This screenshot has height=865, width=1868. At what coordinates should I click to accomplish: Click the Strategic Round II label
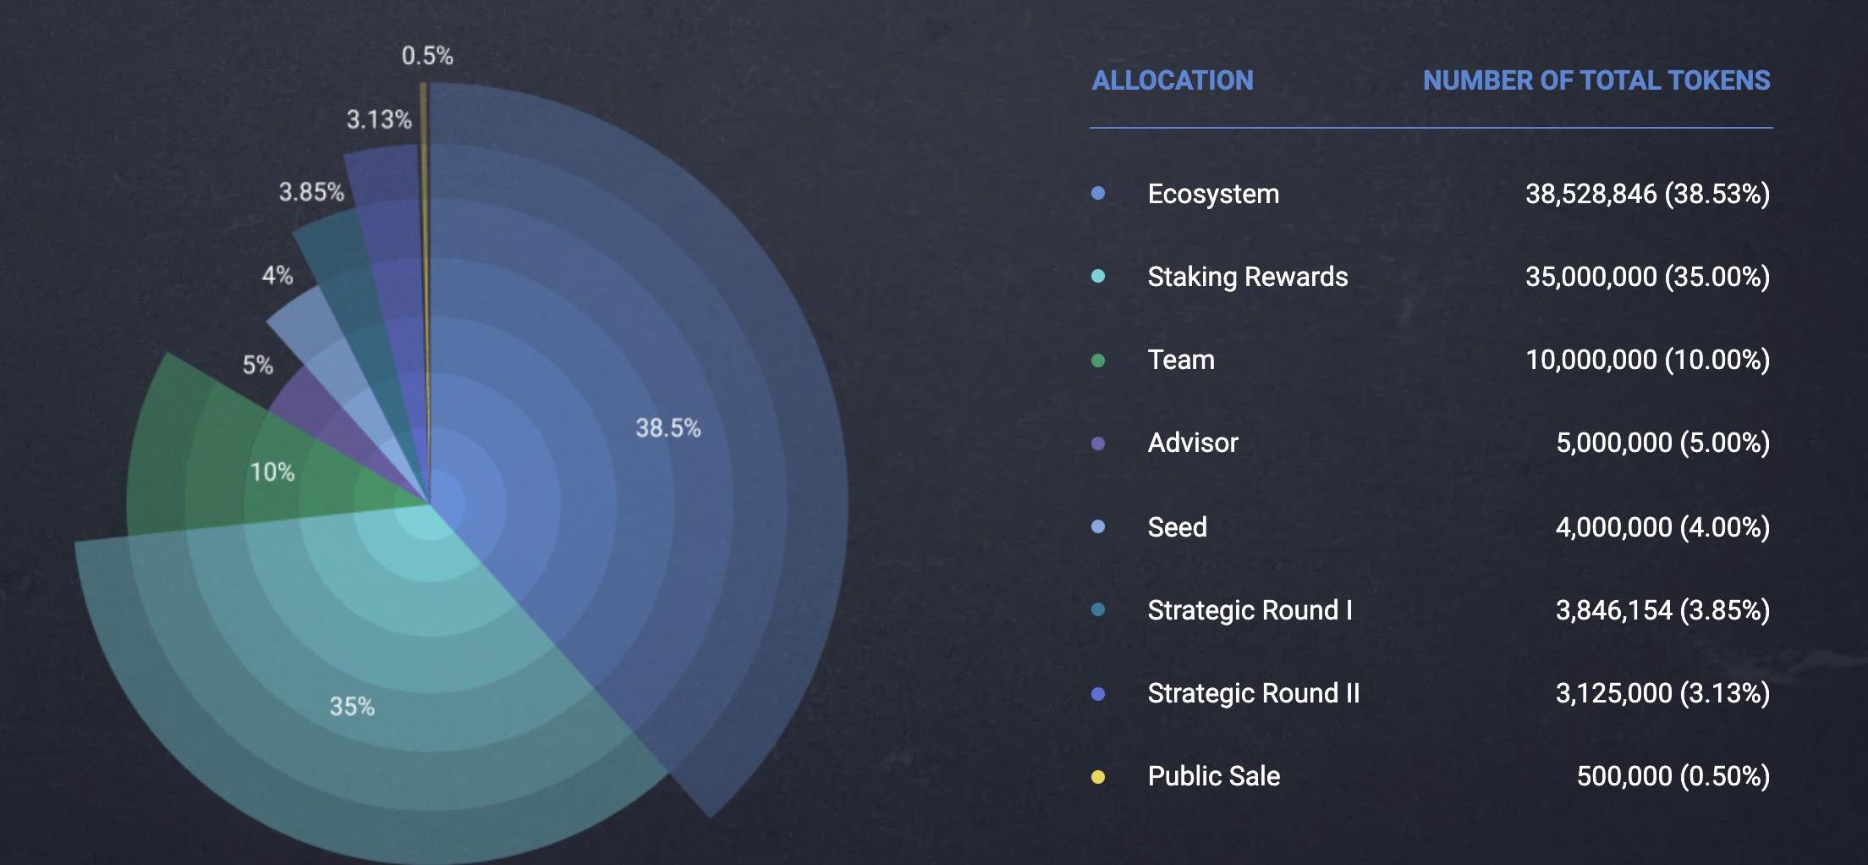click(1254, 693)
